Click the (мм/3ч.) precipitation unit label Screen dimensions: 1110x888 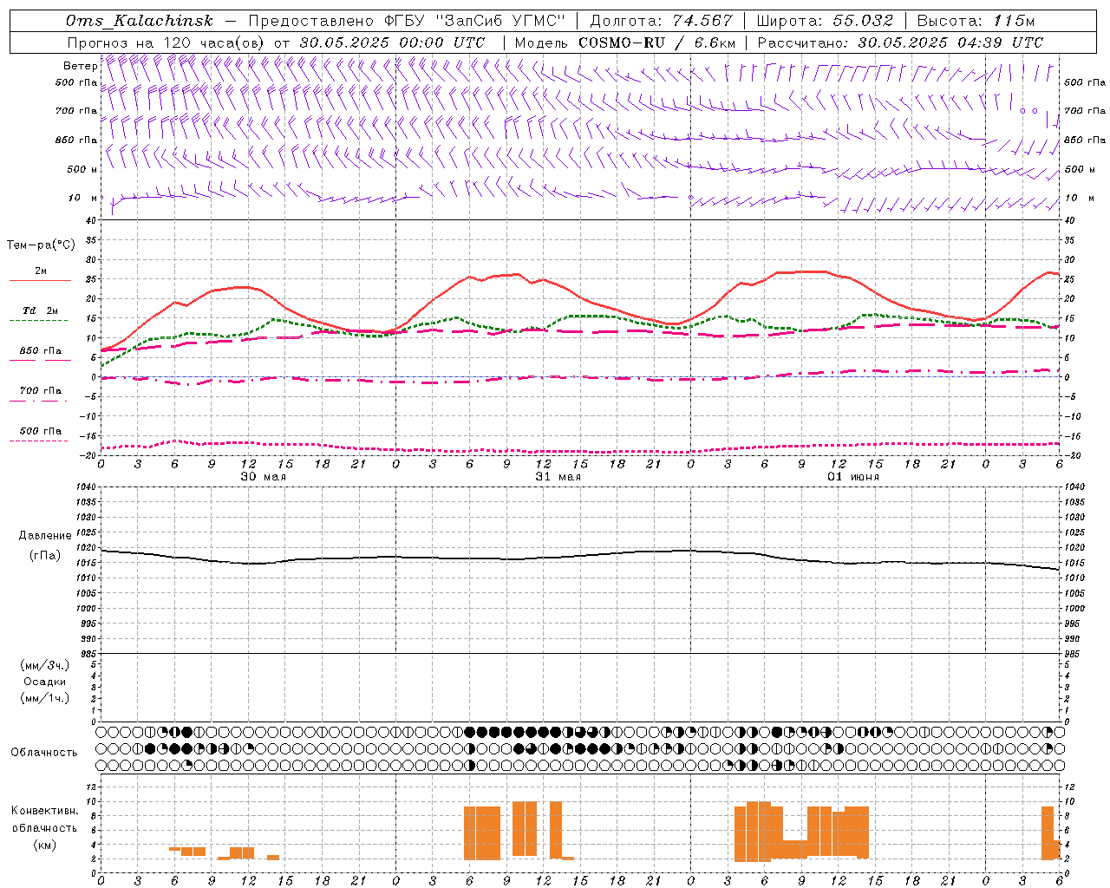pyautogui.click(x=45, y=665)
